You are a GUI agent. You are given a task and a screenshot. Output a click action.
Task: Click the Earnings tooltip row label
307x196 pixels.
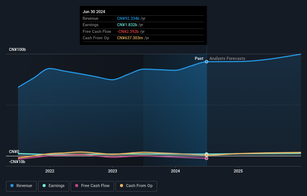90,25
